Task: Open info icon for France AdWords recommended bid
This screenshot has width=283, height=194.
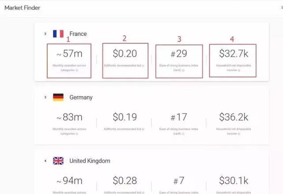Action: 143,66
